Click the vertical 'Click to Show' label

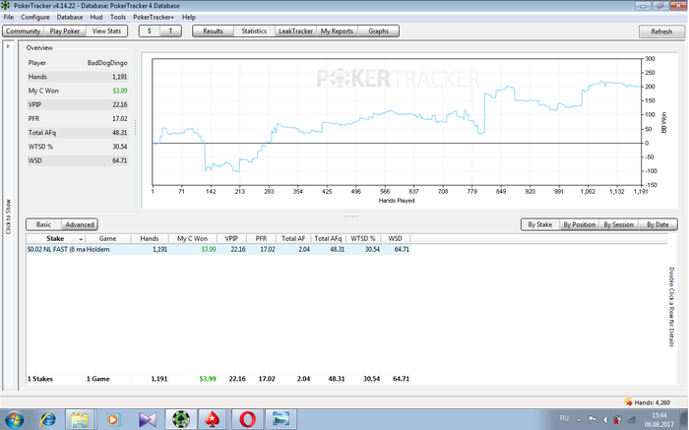(8, 216)
